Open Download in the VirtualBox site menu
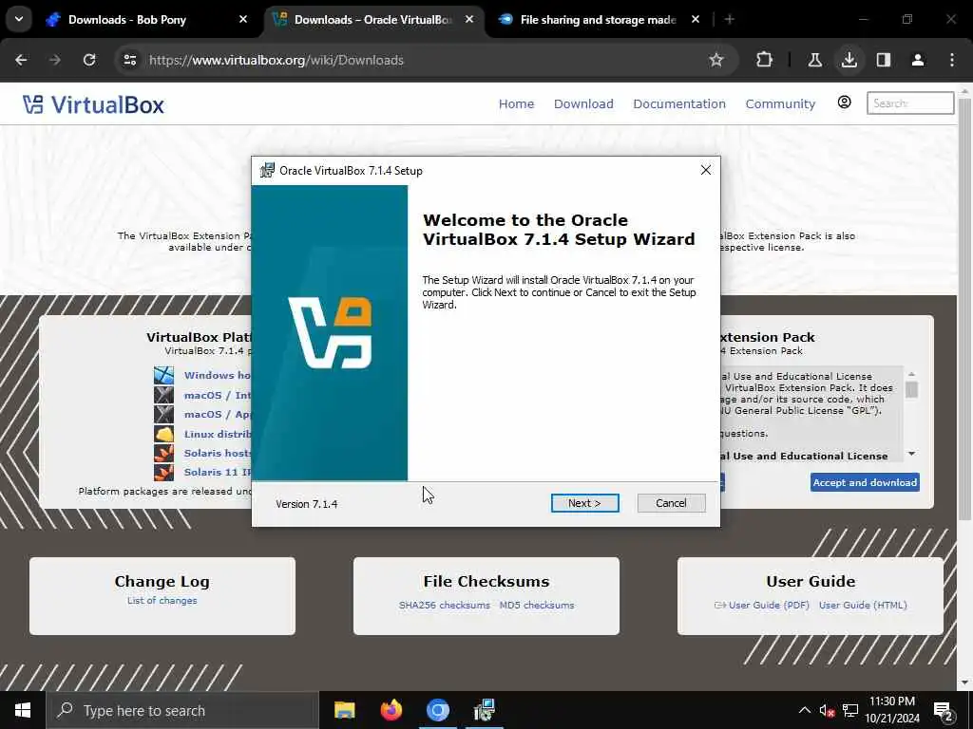This screenshot has width=973, height=729. 583,103
